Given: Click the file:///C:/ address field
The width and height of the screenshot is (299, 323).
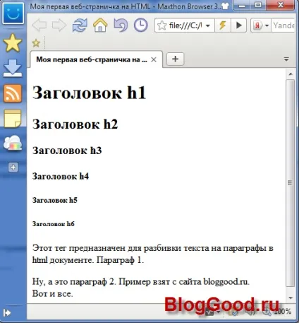Looking at the screenshot, I should [x=185, y=25].
